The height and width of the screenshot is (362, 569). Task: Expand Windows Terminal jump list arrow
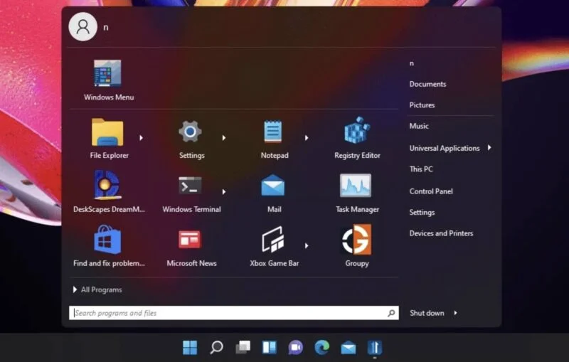coord(224,192)
